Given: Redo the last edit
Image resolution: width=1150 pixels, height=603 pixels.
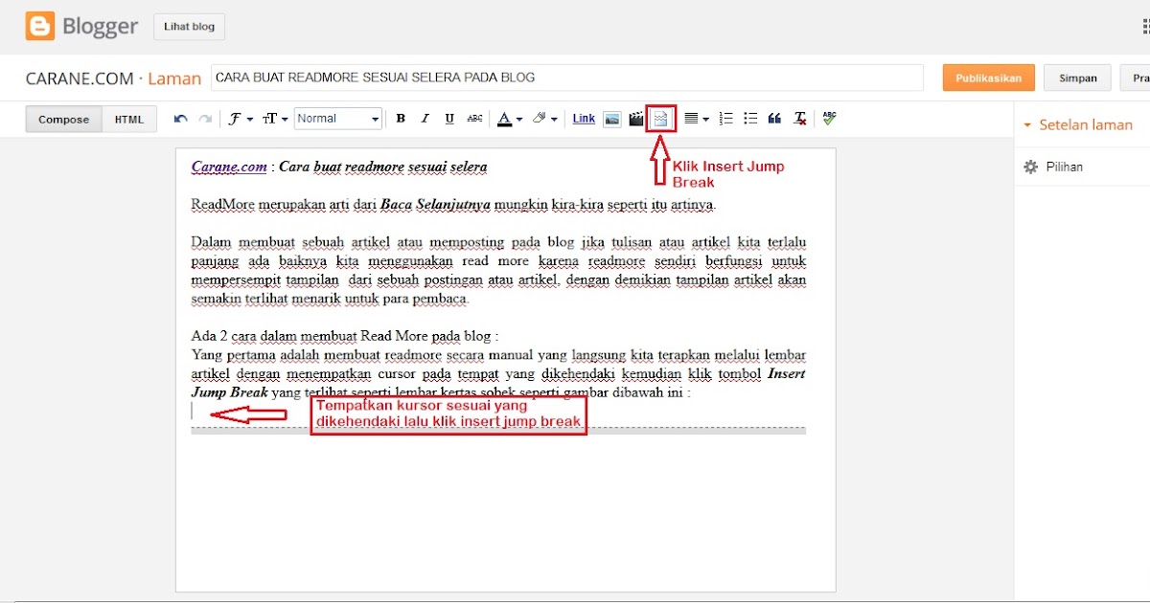Looking at the screenshot, I should coord(202,119).
